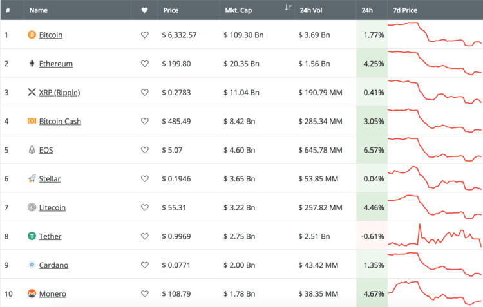Sort table by Price column header
This screenshot has height=307, width=483.
coord(171,10)
